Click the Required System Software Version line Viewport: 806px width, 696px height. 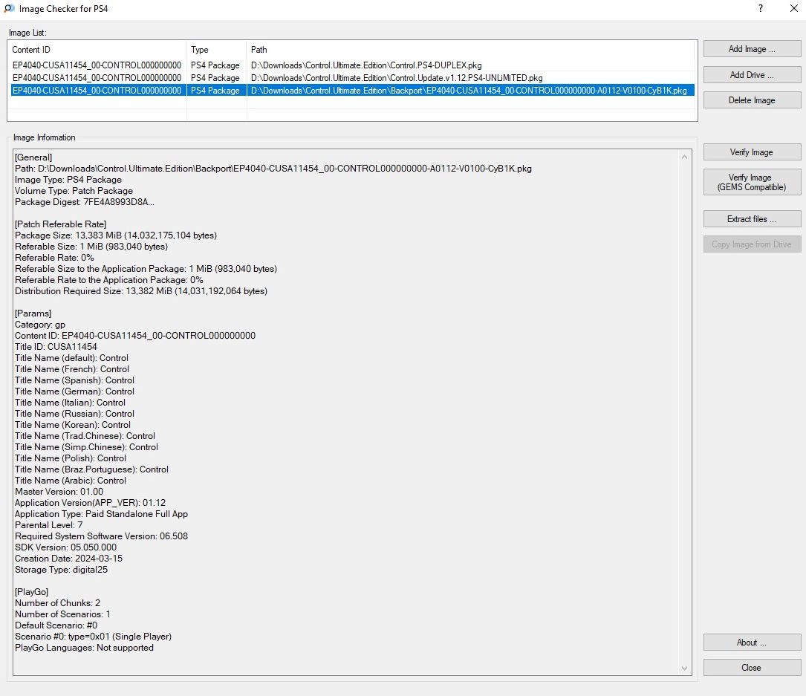[x=101, y=536]
